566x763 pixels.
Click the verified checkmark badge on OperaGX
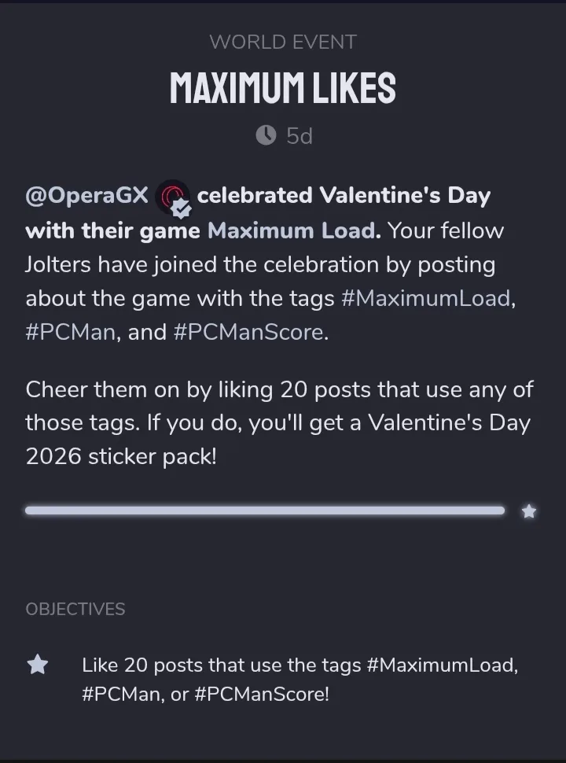[x=182, y=208]
